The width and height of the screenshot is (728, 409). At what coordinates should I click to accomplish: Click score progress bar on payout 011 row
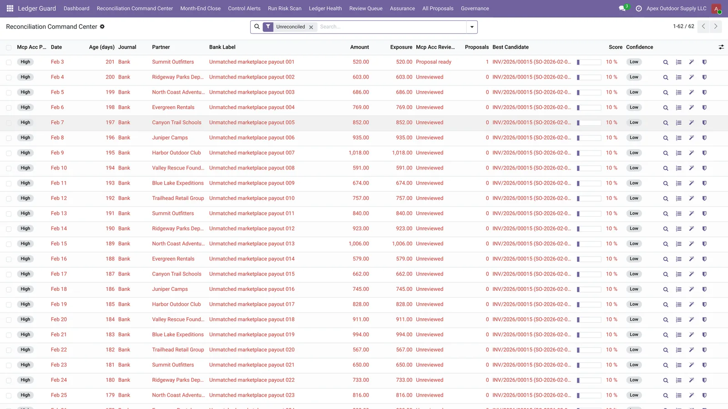coord(589,214)
